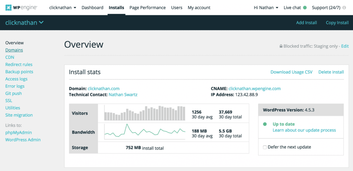Image resolution: width=353 pixels, height=171 pixels.
Task: Click the Overview page heading
Action: pos(84,44)
